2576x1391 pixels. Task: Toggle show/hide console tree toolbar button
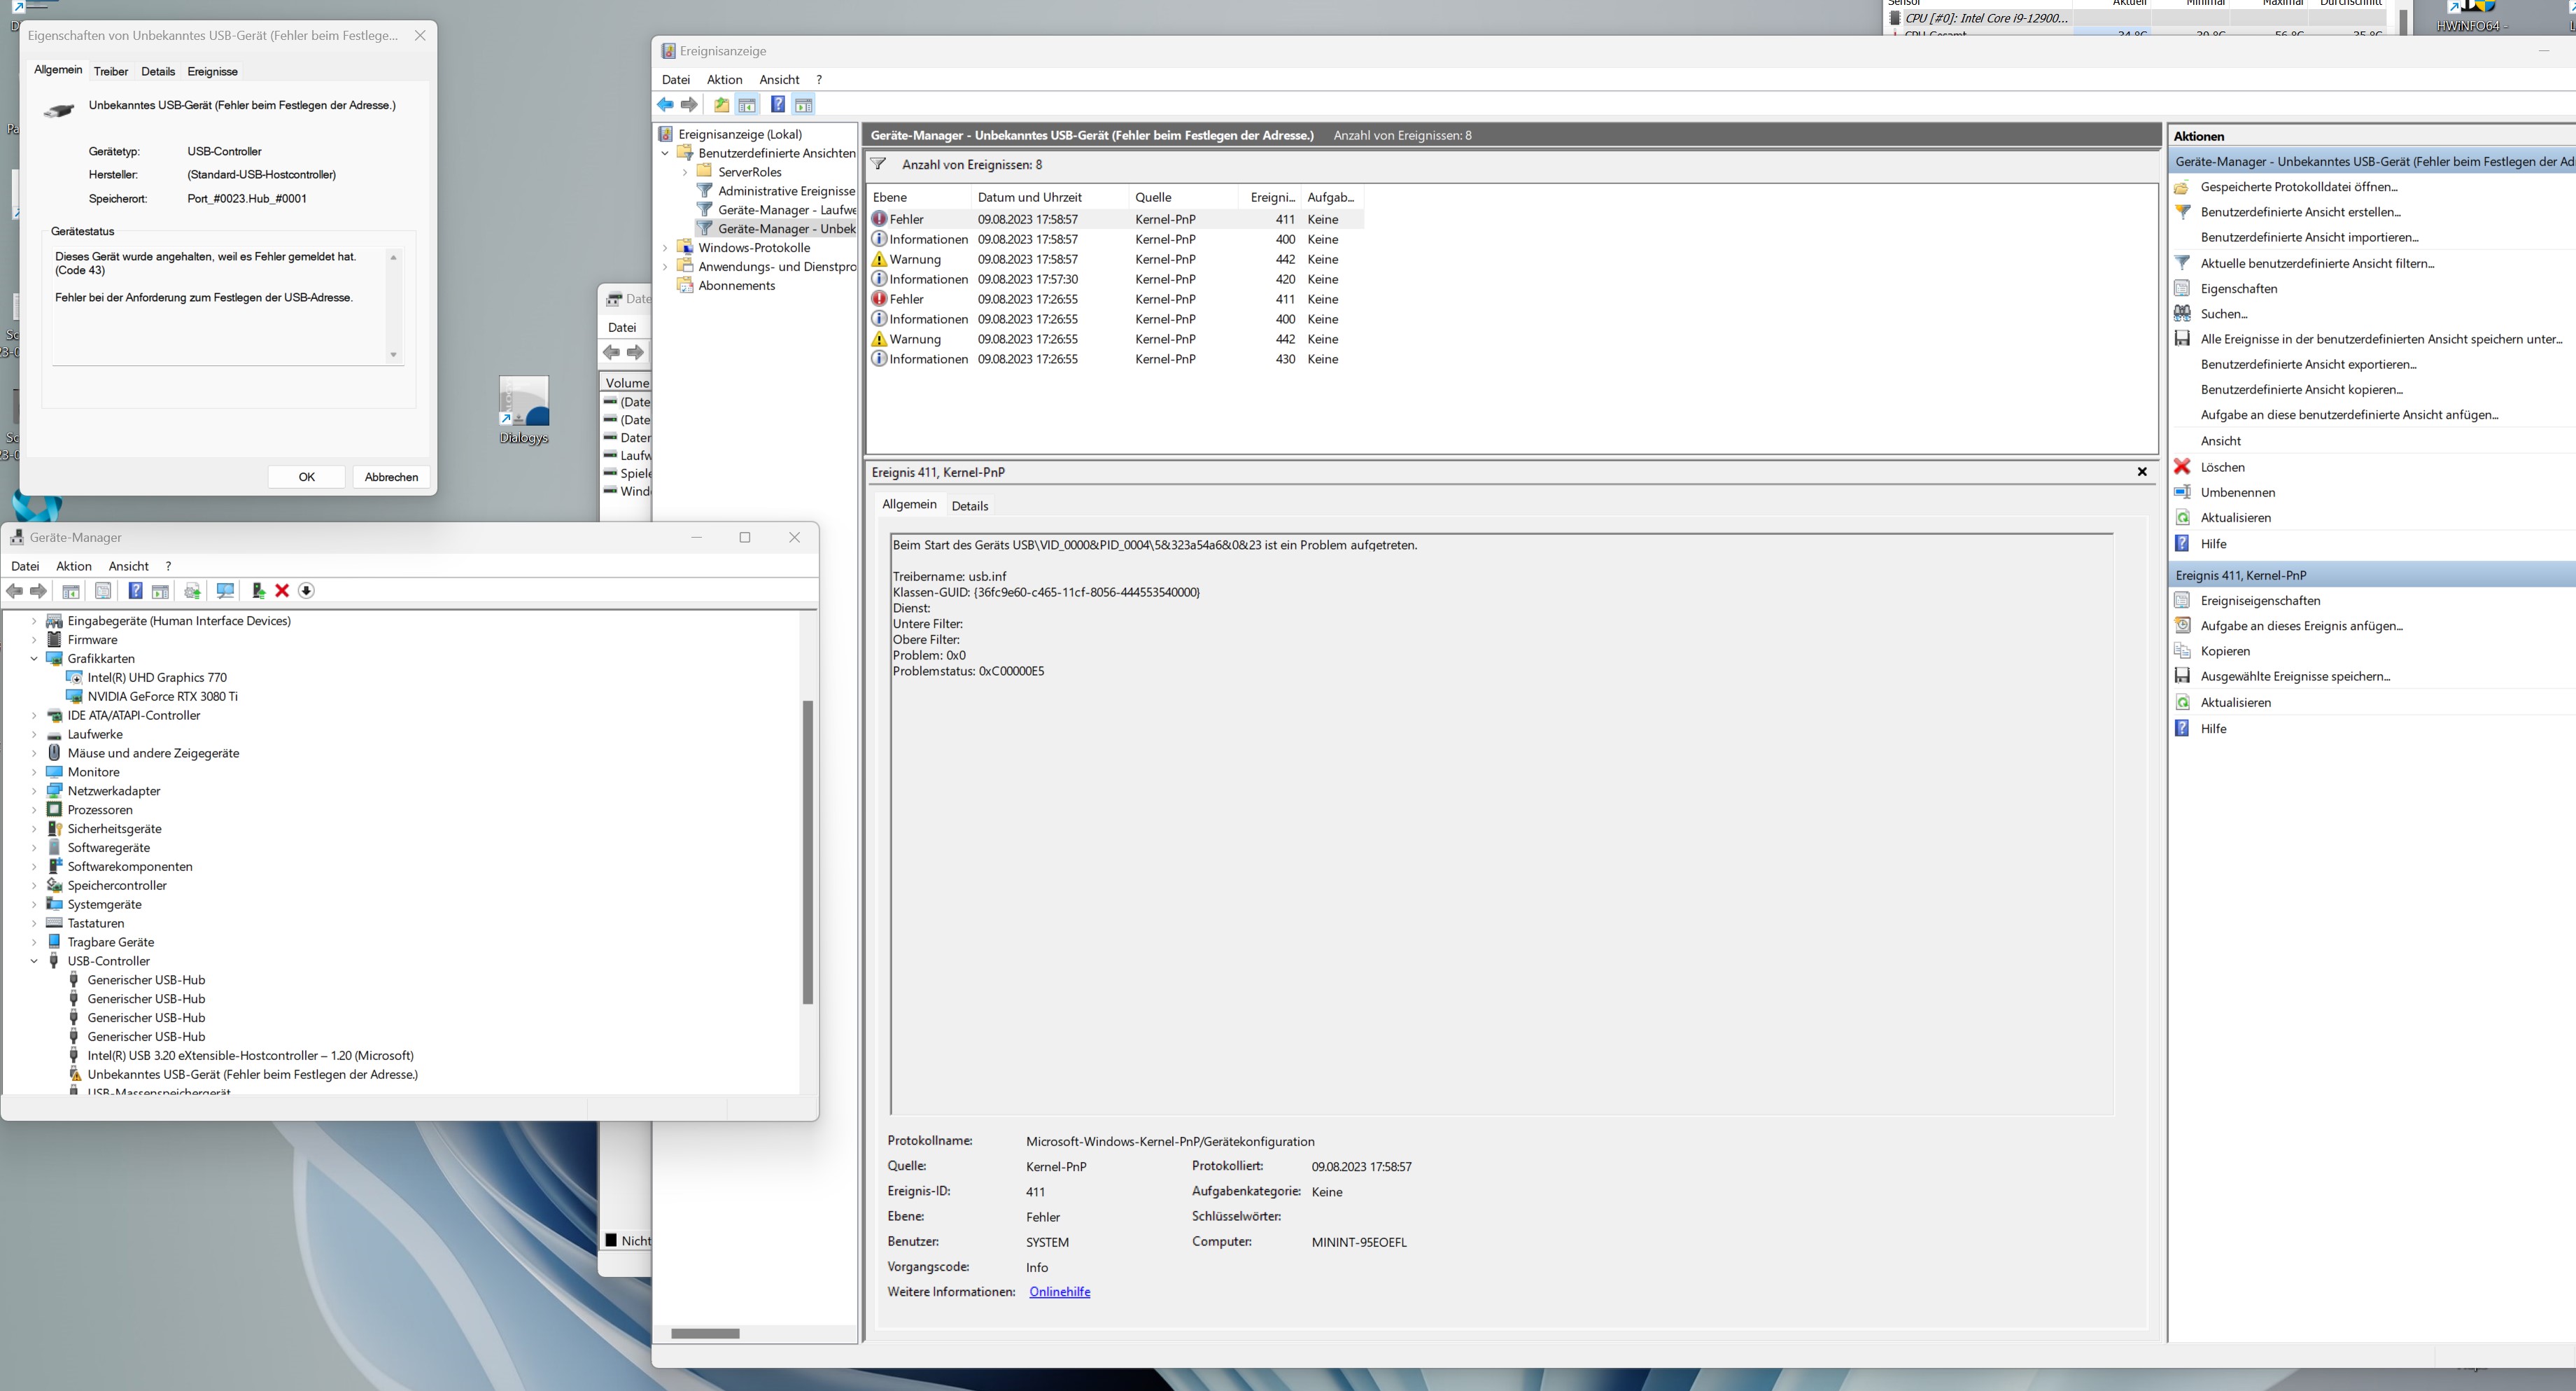pyautogui.click(x=747, y=105)
